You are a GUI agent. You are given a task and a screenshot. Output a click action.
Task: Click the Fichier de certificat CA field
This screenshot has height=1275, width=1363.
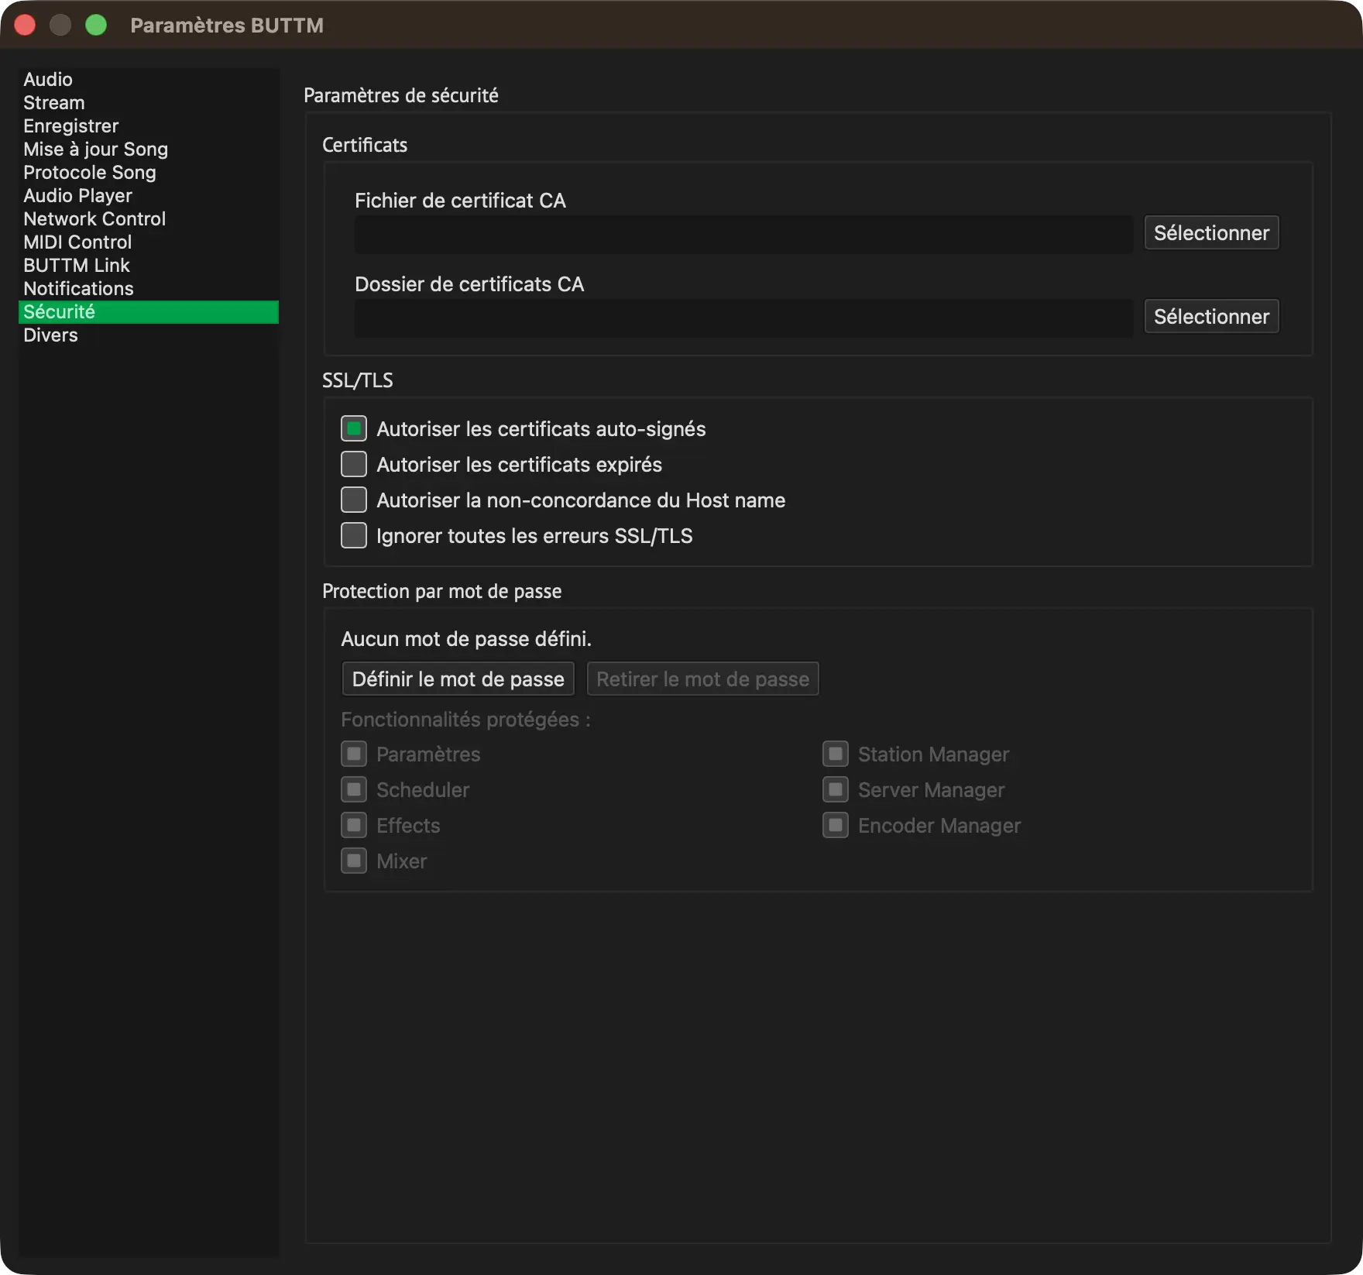743,234
